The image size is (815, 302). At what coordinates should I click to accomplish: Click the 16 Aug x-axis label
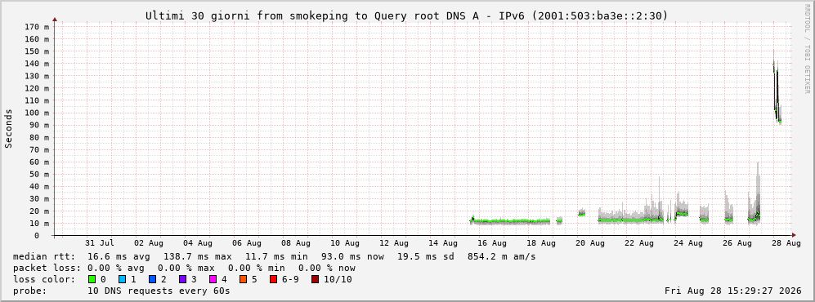tap(492, 242)
